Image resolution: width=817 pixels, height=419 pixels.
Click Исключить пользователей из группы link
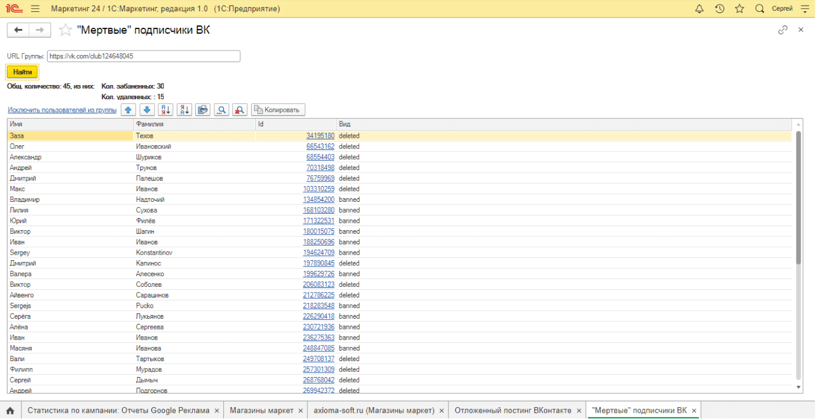(x=62, y=110)
